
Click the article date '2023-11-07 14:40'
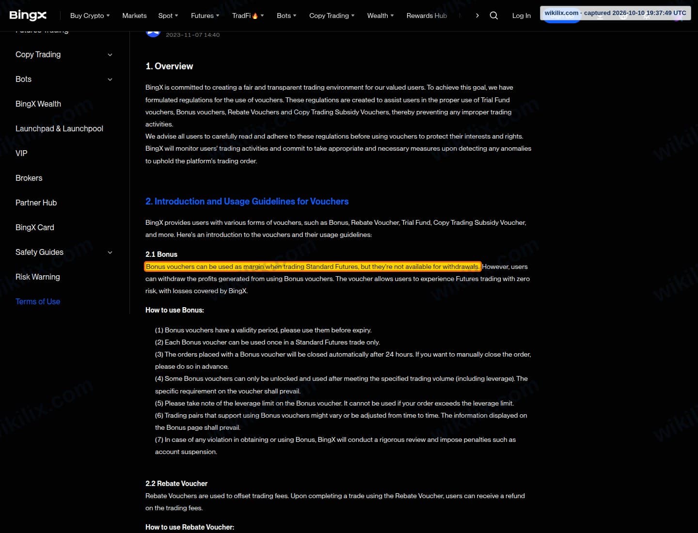192,35
